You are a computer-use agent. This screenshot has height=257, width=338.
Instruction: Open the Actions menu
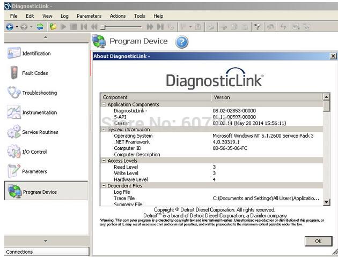pos(117,16)
